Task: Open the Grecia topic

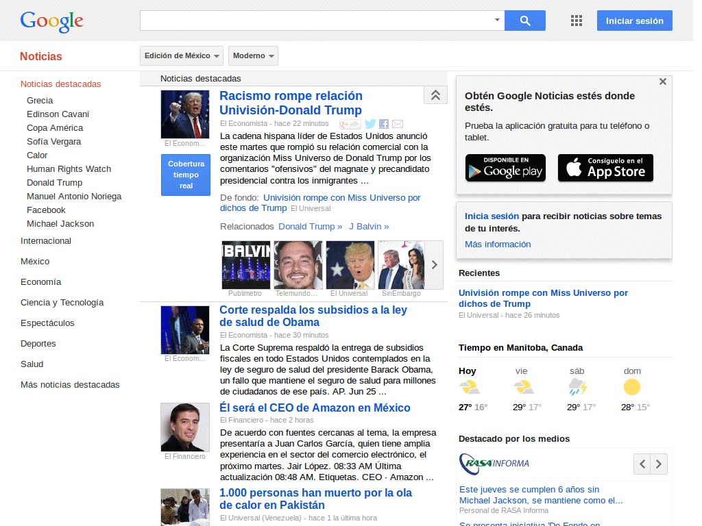Action: pyautogui.click(x=40, y=101)
